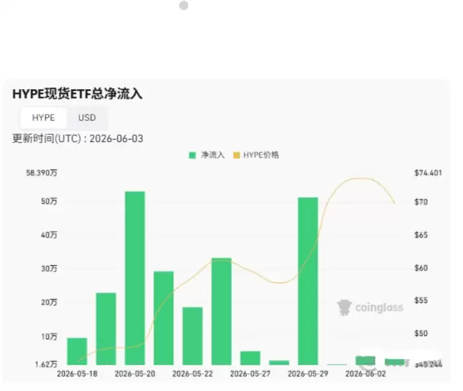The width and height of the screenshot is (463, 391).
Task: Click the 2026-05-27 date label
Action: tap(250, 374)
